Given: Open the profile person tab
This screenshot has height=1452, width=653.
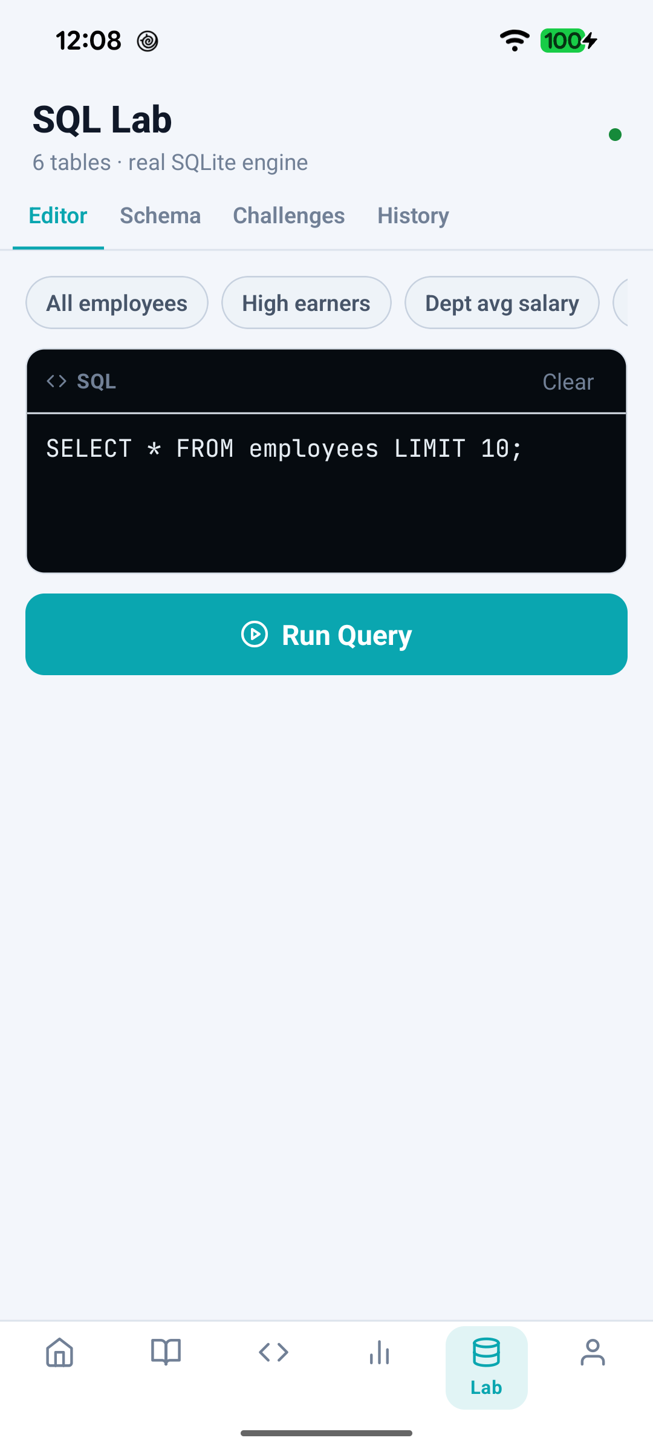Looking at the screenshot, I should click(x=593, y=1352).
